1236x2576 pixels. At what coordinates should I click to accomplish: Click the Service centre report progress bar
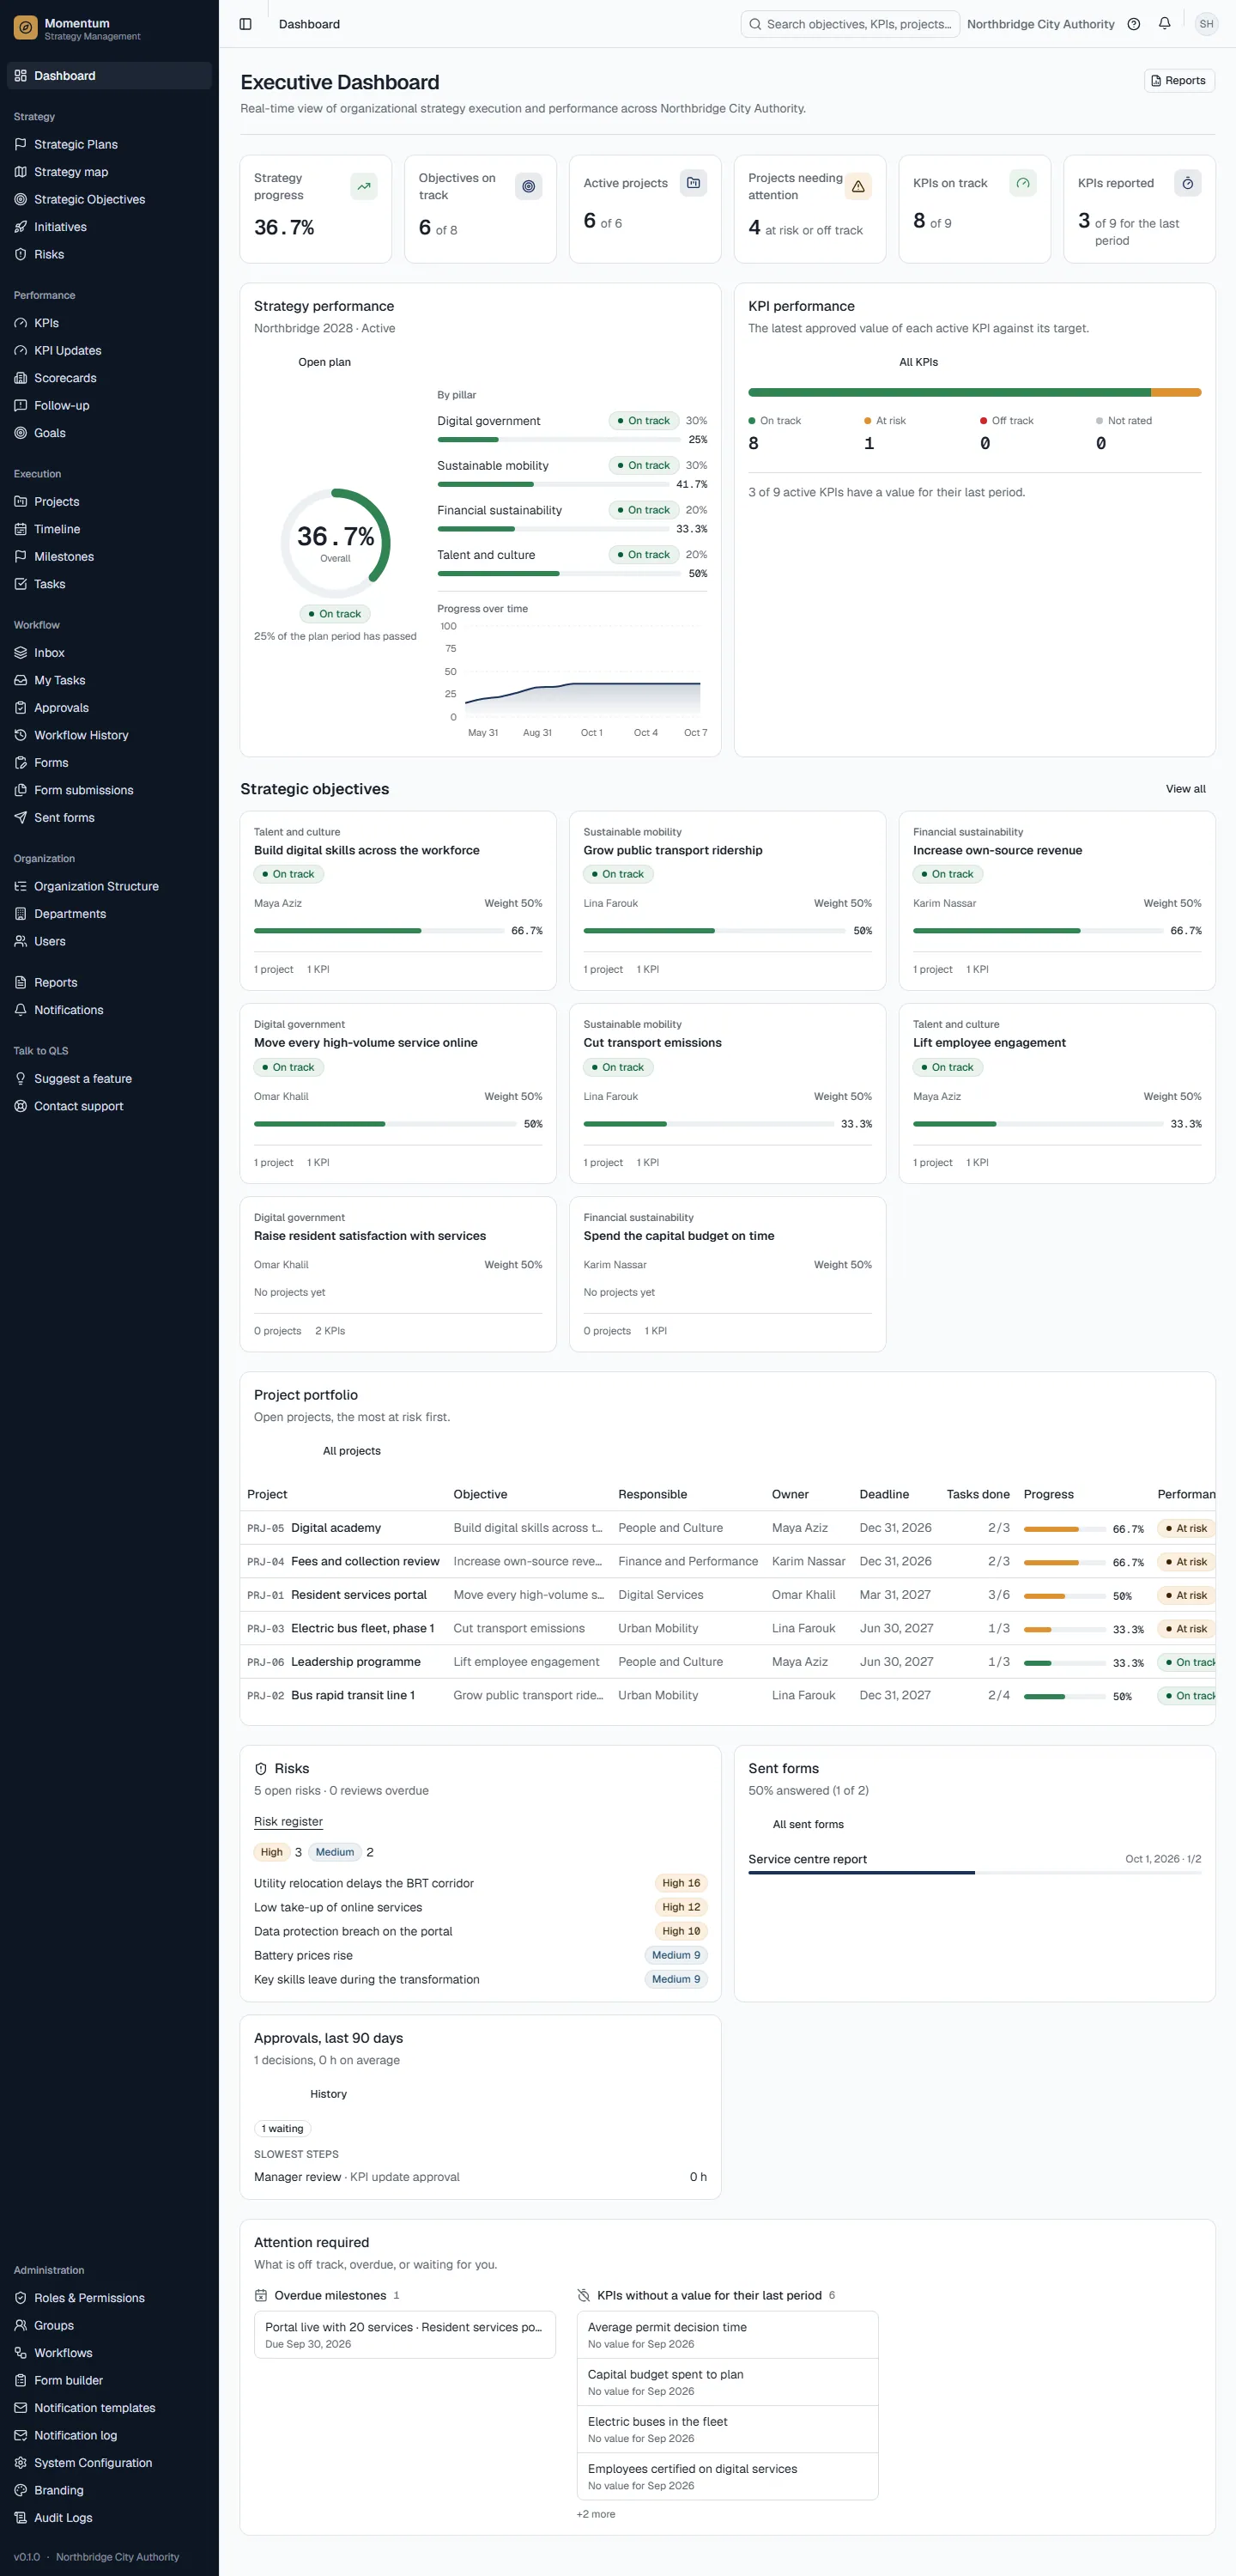[974, 1872]
